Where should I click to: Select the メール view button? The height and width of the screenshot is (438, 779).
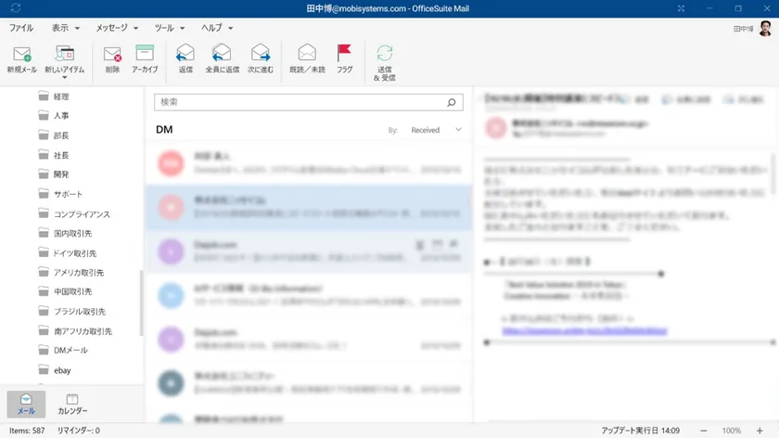27,404
